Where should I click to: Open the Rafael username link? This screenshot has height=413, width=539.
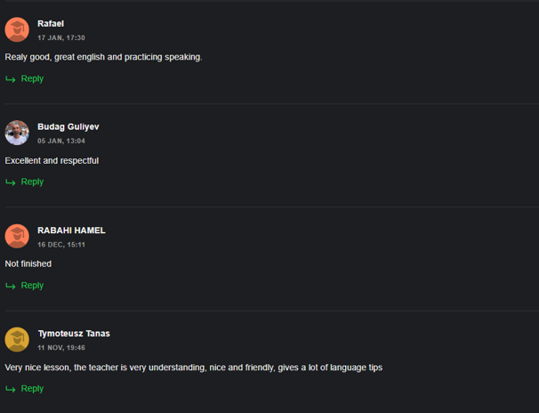tap(51, 24)
